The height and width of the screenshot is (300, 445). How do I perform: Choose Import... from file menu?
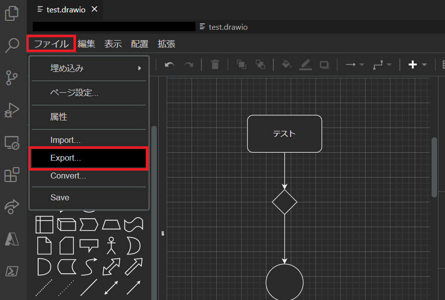[x=89, y=140]
